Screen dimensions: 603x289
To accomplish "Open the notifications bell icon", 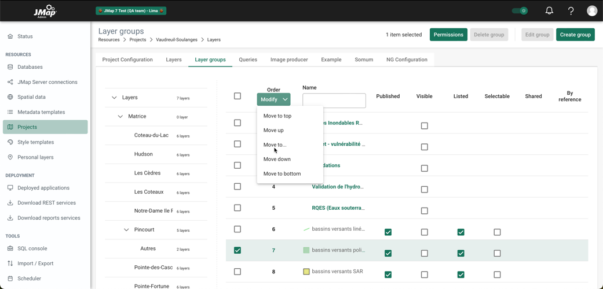I will coord(549,10).
